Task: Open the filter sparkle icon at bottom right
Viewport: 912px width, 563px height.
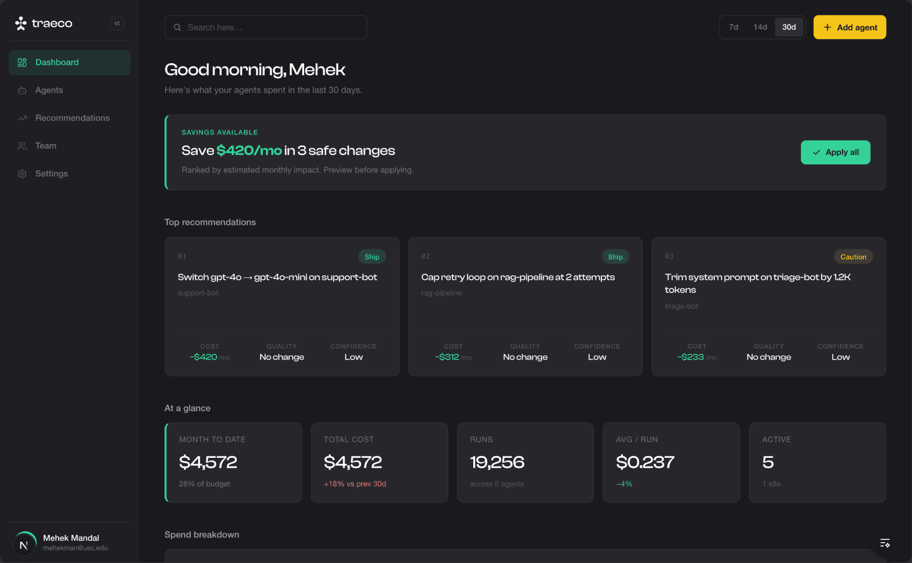Action: tap(885, 543)
